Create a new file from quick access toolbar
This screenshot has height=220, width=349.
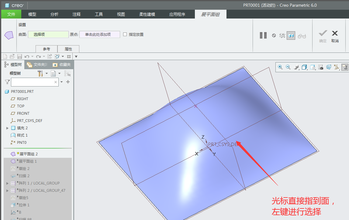[5, 56]
